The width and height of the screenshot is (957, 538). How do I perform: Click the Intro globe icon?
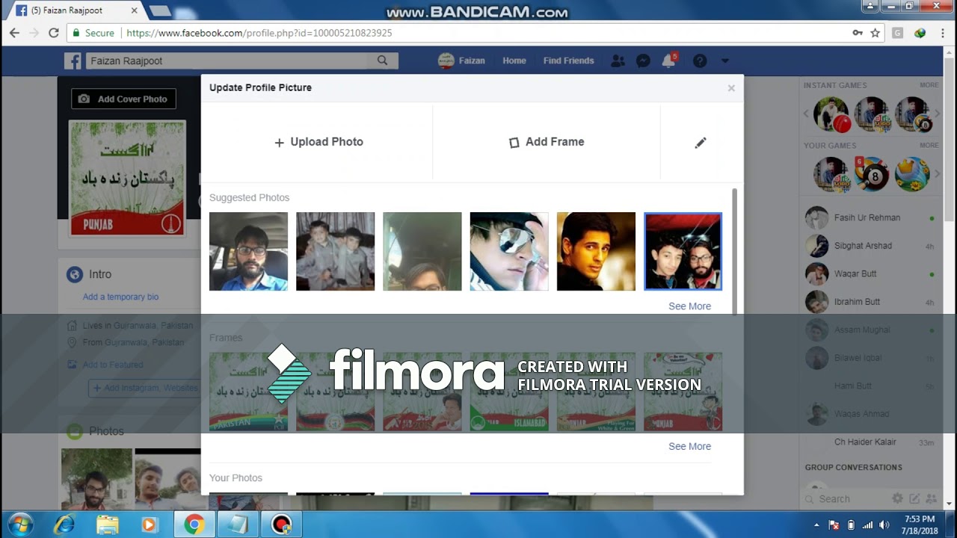(x=75, y=274)
